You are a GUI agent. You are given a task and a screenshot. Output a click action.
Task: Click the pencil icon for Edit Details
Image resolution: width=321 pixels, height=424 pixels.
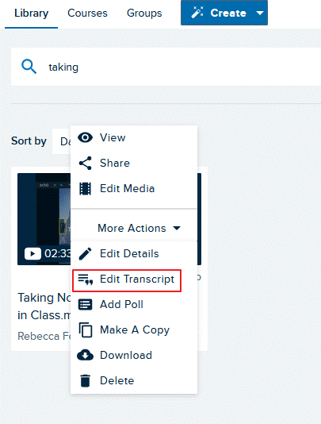85,253
